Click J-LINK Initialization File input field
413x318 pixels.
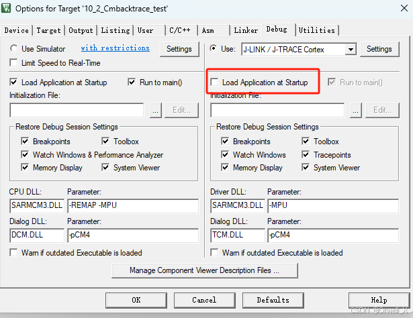click(277, 110)
